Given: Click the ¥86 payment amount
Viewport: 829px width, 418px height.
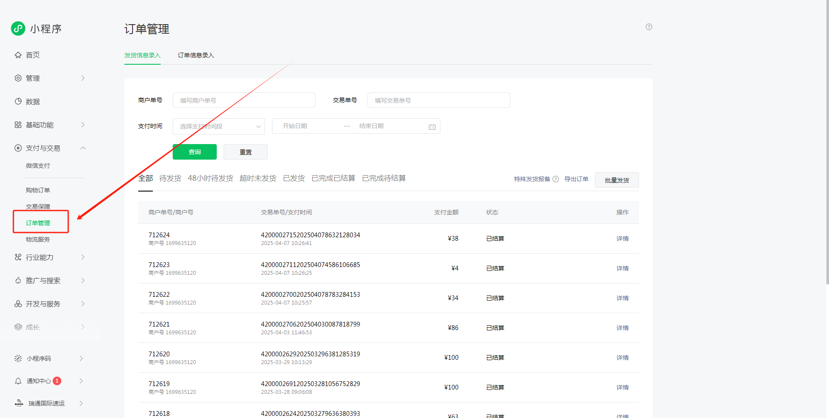Looking at the screenshot, I should pos(453,328).
